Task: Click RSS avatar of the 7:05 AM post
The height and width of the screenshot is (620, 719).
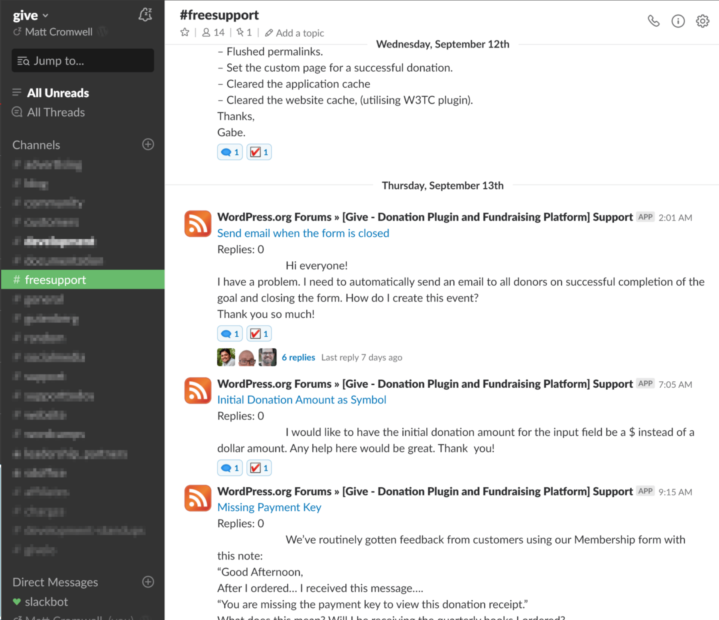Action: (197, 390)
